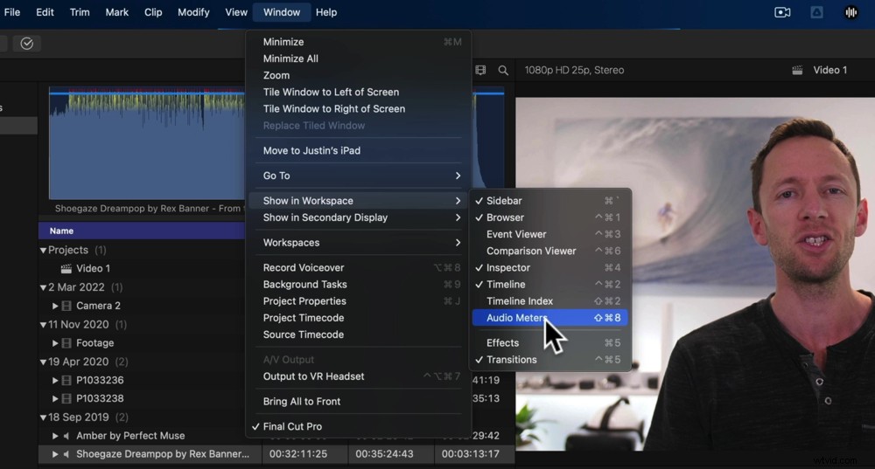Expand Amber by Perfect Muse row
The image size is (875, 469).
point(54,436)
